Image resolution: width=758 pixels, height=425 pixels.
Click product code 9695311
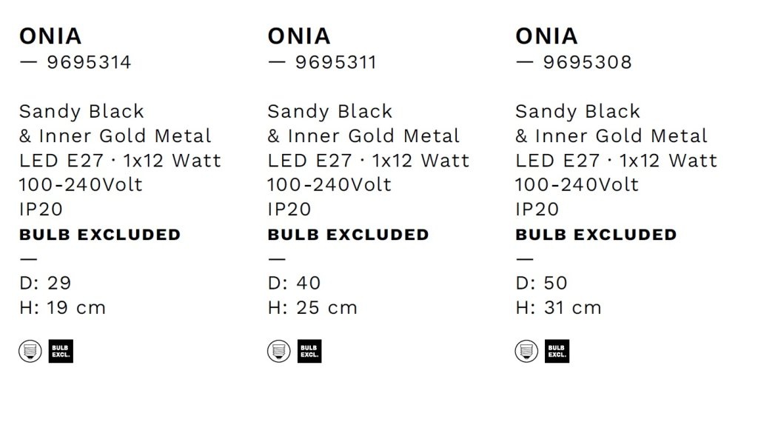click(336, 62)
